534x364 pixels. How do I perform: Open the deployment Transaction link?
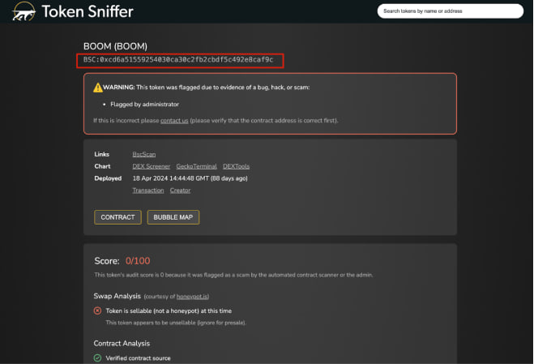(x=148, y=191)
